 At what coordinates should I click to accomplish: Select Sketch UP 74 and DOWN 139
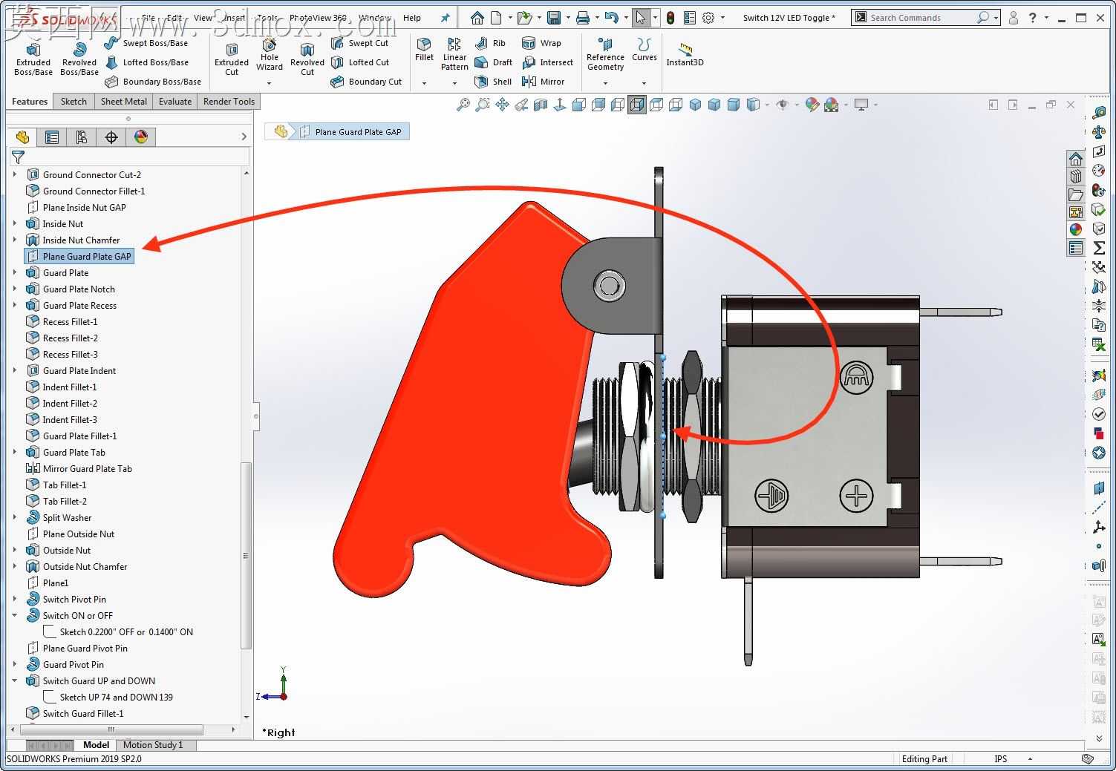108,698
